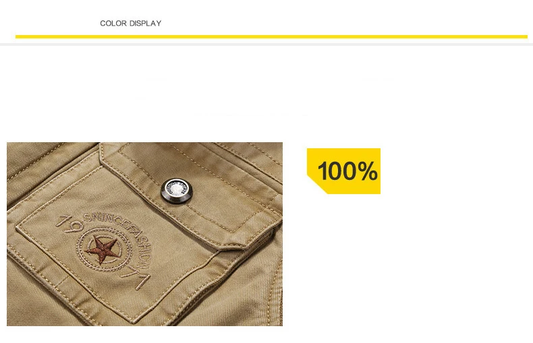Open the khaki jacket pocket photo

pos(144,234)
